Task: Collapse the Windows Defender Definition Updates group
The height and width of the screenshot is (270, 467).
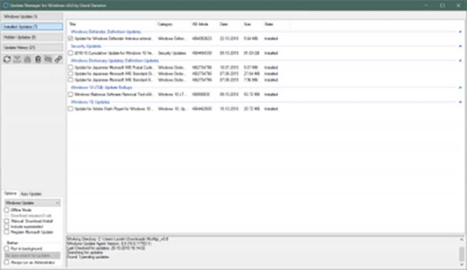Action: point(460,31)
